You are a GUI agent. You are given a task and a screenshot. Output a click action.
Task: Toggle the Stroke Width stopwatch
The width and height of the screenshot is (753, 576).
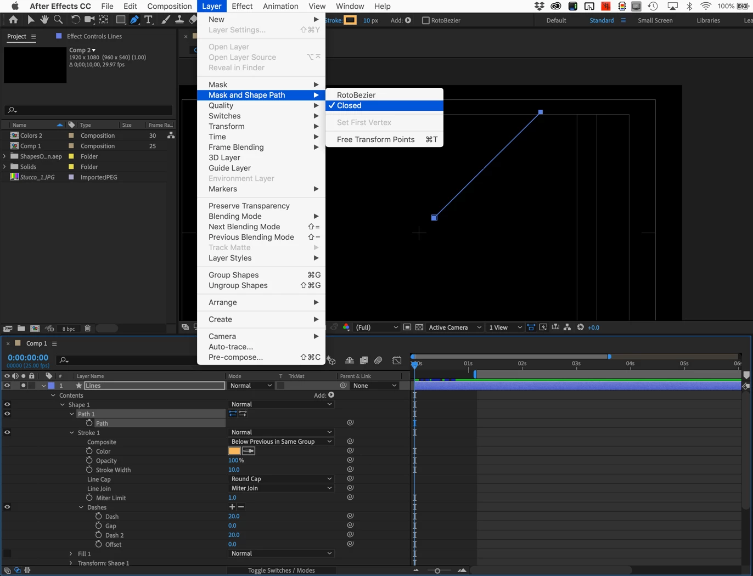tap(89, 470)
